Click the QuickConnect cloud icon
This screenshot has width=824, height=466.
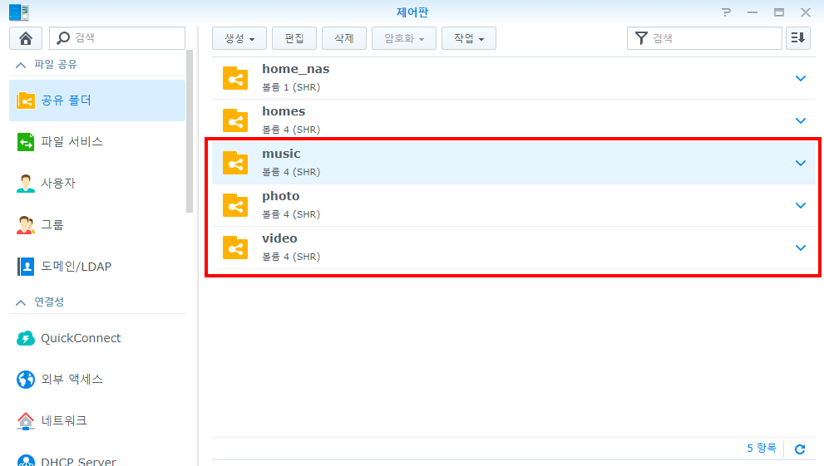point(25,338)
